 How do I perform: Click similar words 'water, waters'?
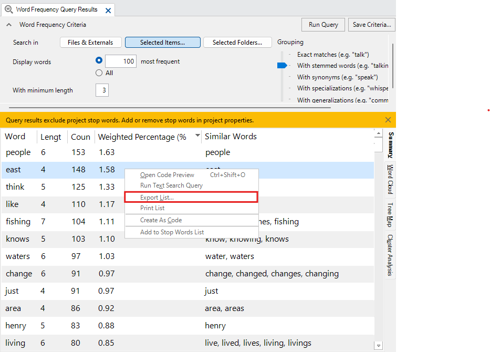[x=230, y=256]
